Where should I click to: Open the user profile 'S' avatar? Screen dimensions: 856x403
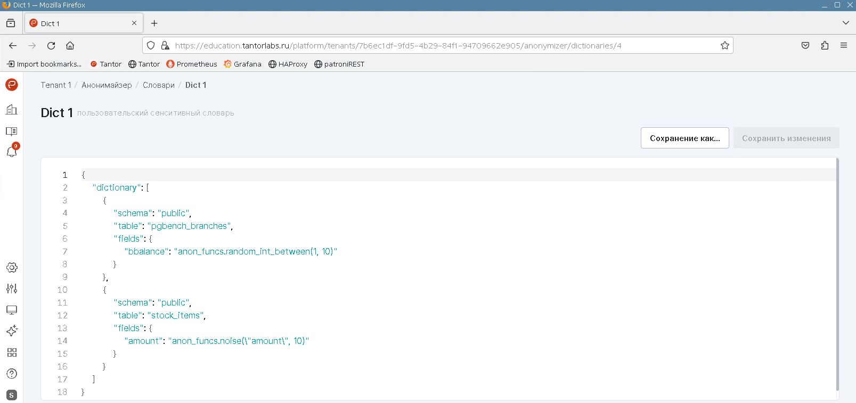click(x=12, y=395)
